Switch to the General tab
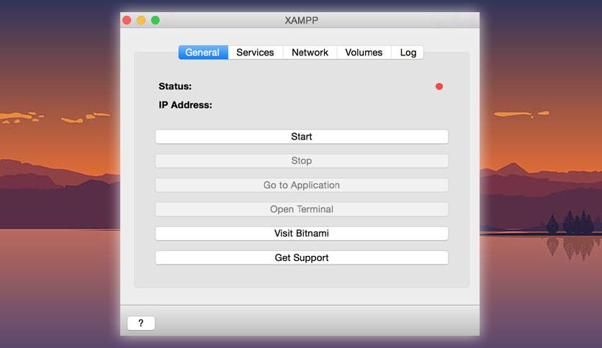This screenshot has width=602, height=348. click(x=203, y=52)
